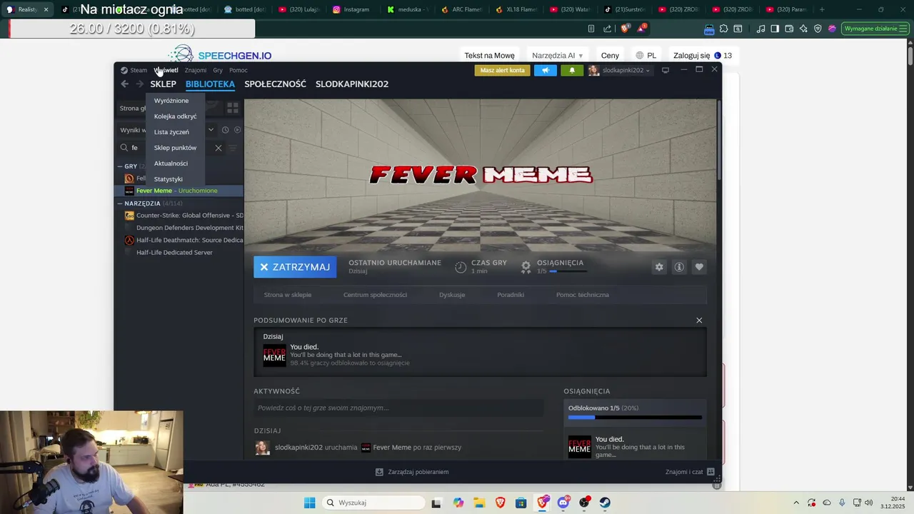Click the browser share page icon

coord(607,29)
